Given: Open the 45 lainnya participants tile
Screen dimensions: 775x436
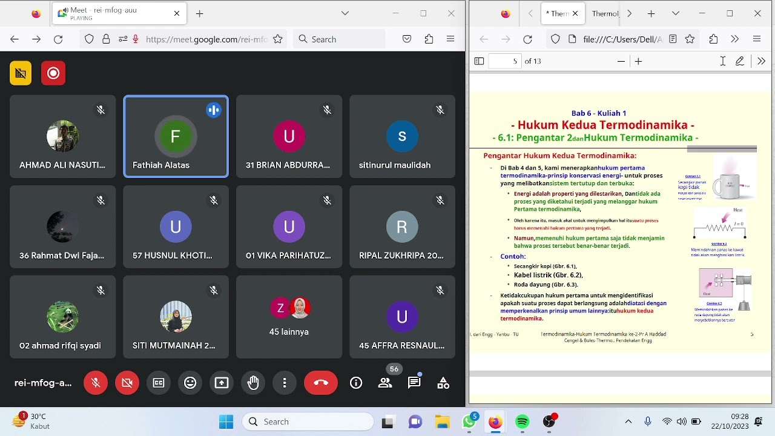Looking at the screenshot, I should coord(289,317).
